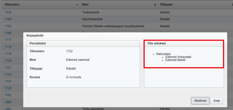
Task: Sort by the Tilityyppi column header
Action: tap(168, 5)
